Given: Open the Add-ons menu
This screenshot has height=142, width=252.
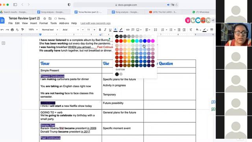Looking at the screenshot, I should [64, 23].
